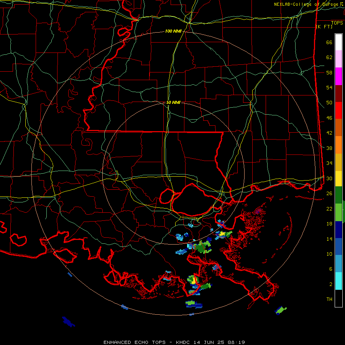
Task: Click the '2' legend value
Action: [x=331, y=284]
